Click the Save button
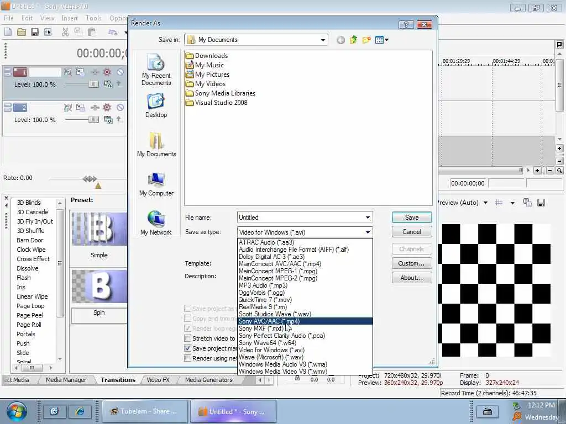 [x=411, y=218]
